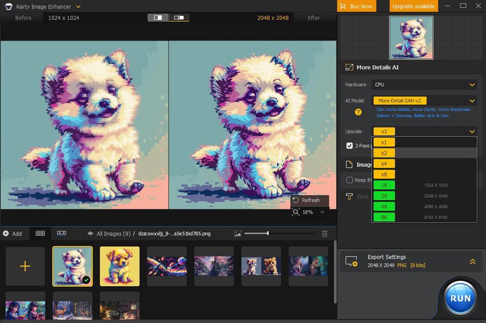
Task: Toggle the Keep checkbox under Image section
Action: click(349, 180)
